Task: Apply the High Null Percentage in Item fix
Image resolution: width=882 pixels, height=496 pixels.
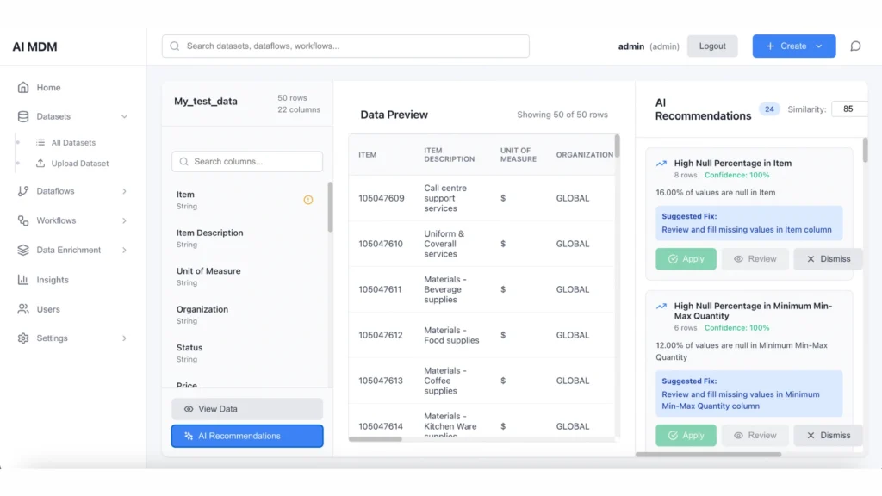Action: click(686, 259)
